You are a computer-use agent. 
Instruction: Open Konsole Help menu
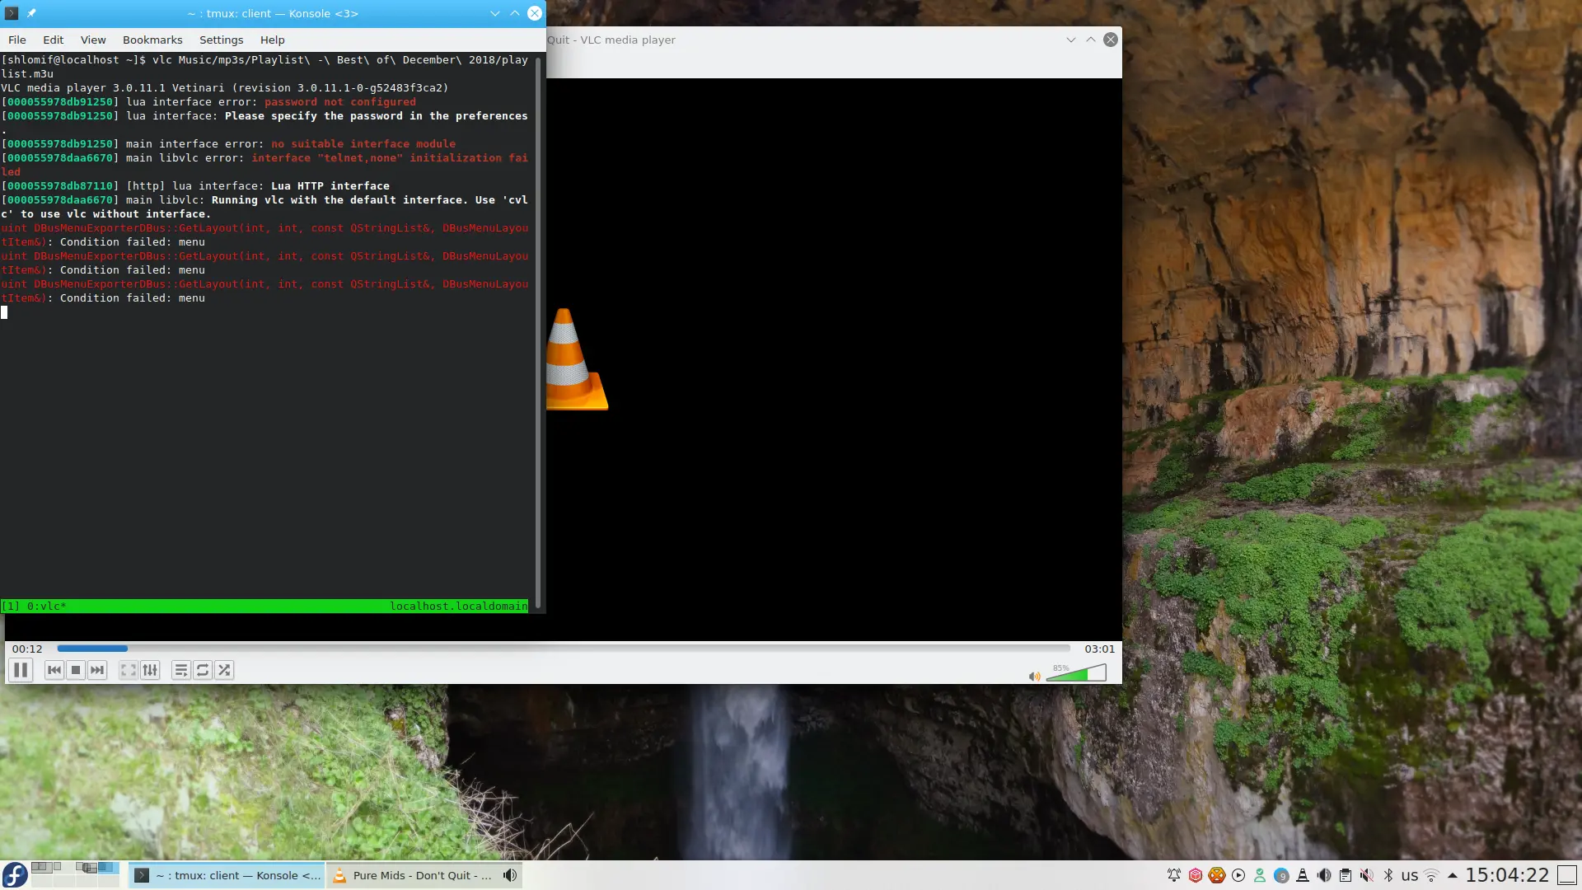pos(272,40)
